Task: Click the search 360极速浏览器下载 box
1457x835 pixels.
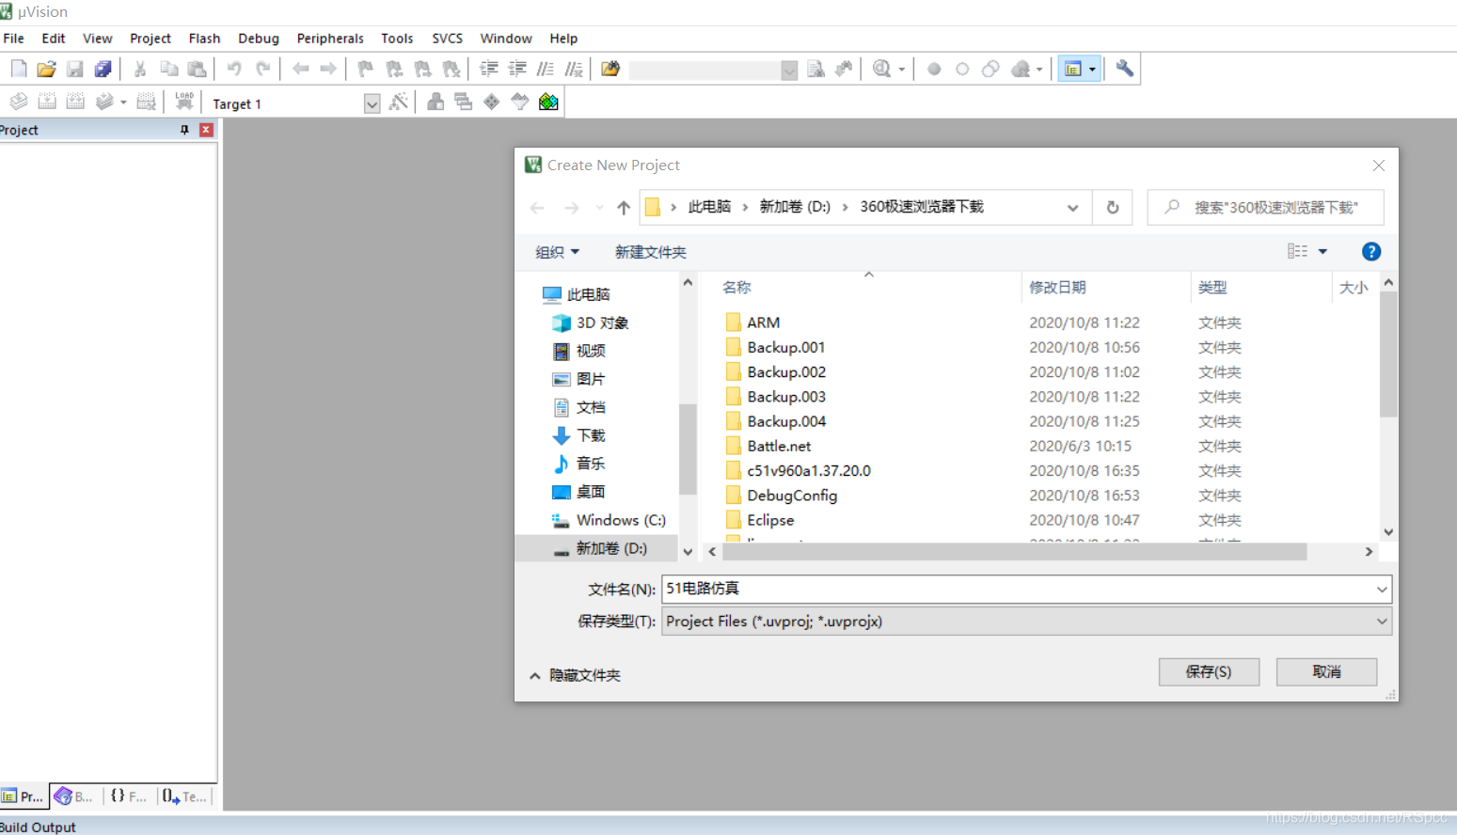Action: click(1265, 207)
